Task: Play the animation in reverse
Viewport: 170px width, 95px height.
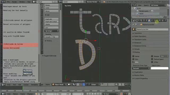Action: pos(92,94)
